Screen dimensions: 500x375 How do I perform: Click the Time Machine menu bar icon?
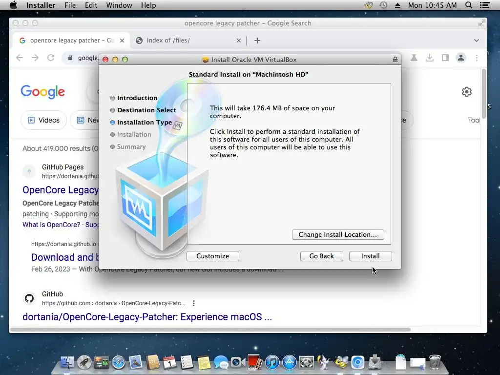383,5
